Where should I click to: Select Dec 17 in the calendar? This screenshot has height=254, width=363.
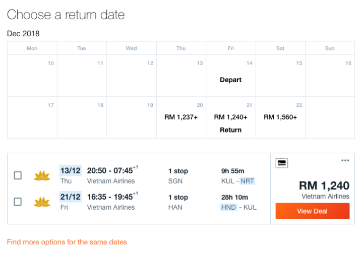[32, 117]
